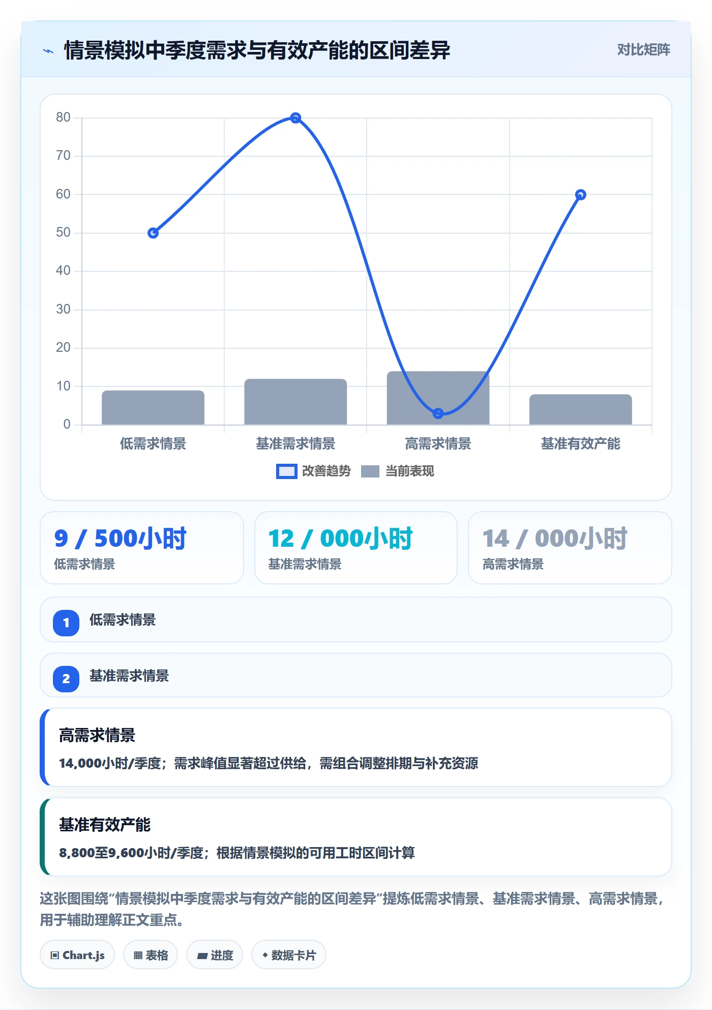712x1010 pixels.
Task: Select the 低需求情景 list row
Action: pos(356,620)
